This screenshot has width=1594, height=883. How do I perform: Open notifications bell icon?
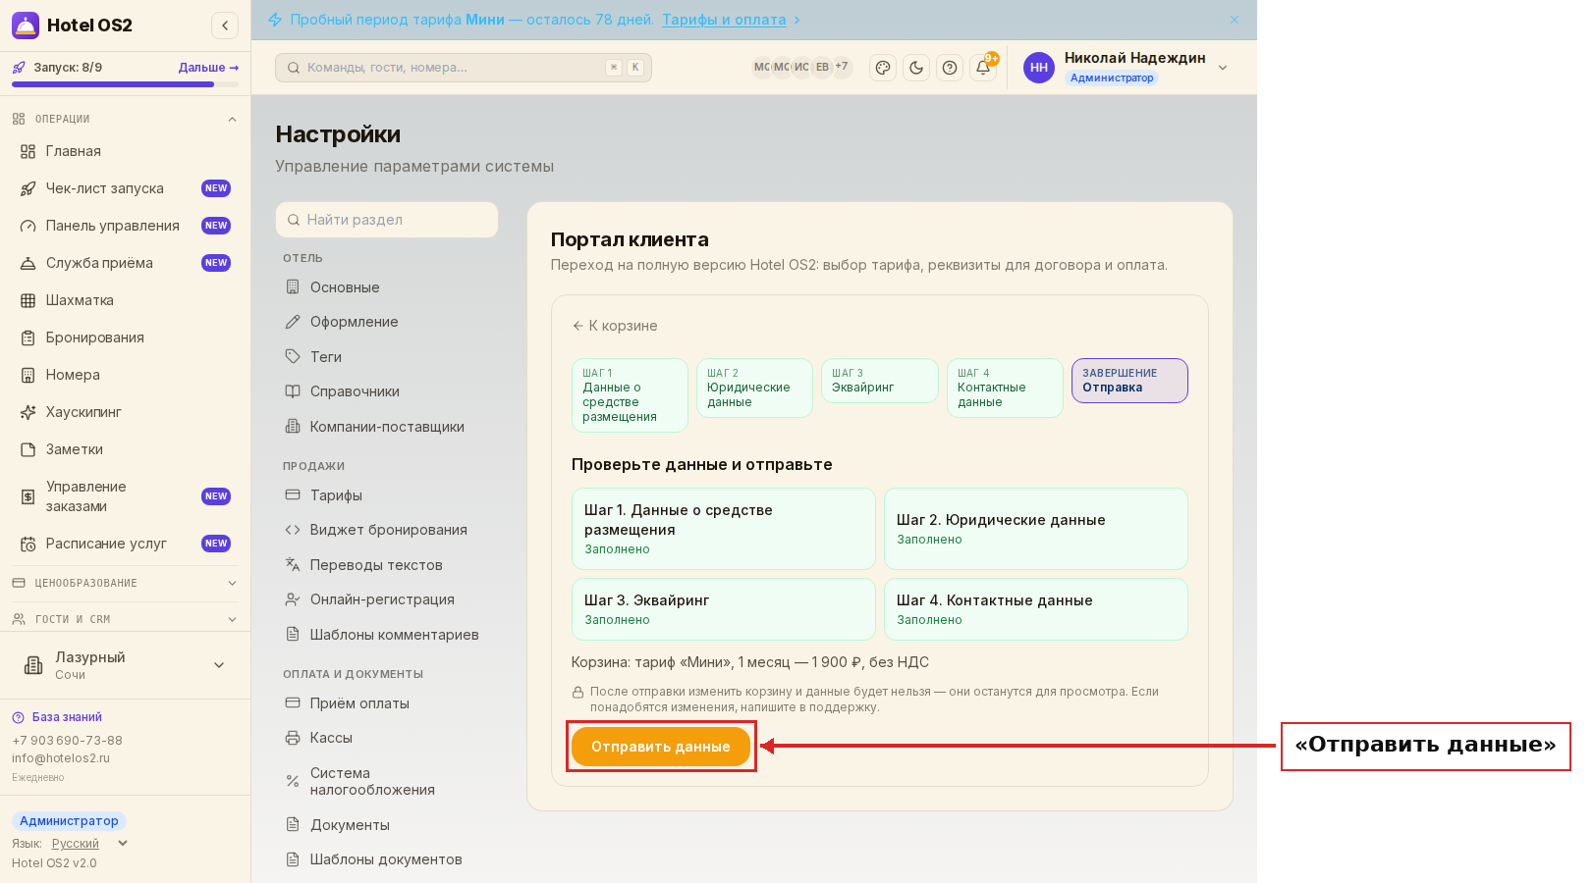pos(983,68)
